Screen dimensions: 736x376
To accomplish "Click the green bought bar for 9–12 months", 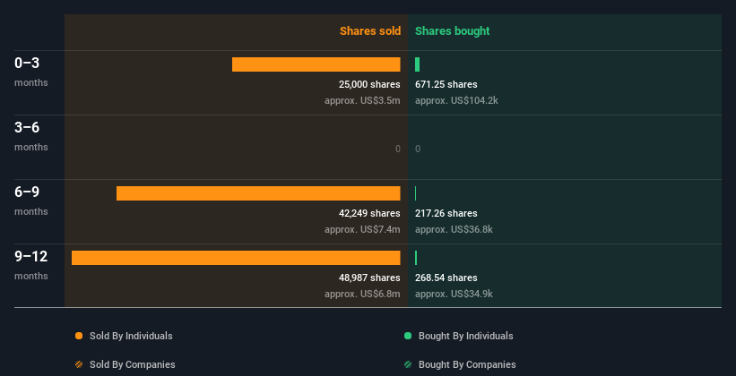I will click(416, 258).
